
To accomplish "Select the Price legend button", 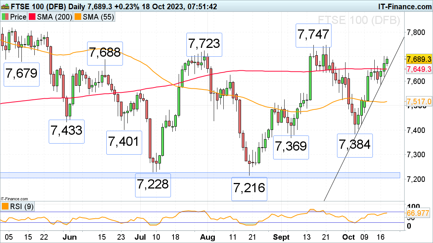I will click(14, 17).
